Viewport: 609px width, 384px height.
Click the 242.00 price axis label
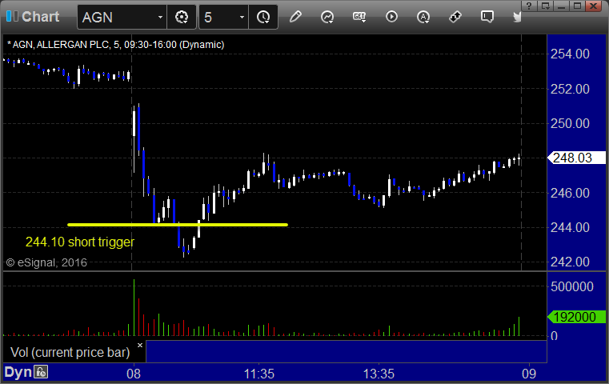click(x=570, y=262)
